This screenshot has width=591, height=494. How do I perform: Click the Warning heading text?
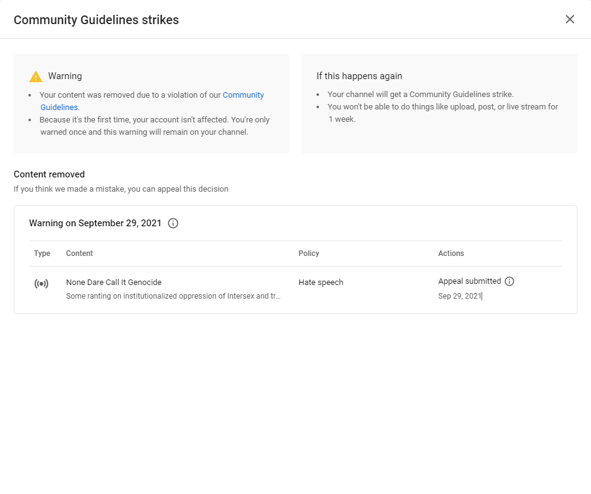click(x=65, y=76)
